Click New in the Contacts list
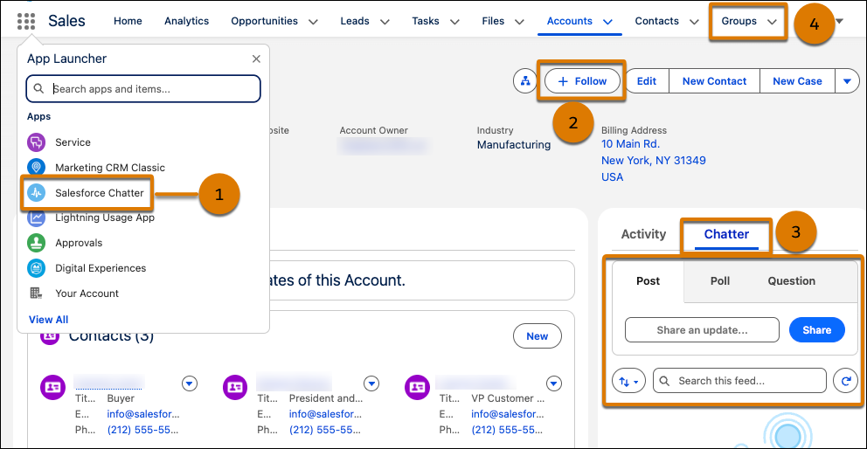 pos(537,336)
